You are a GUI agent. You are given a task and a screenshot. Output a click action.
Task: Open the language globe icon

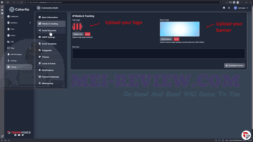pos(224,8)
